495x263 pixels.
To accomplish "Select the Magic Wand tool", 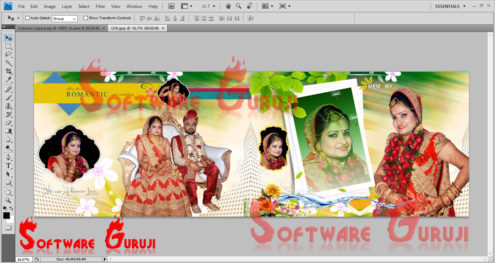I will click(x=8, y=63).
